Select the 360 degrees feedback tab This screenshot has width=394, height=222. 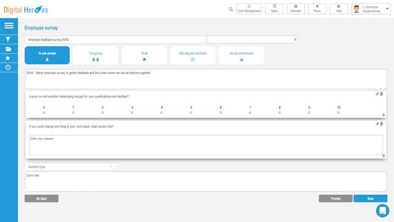tap(193, 55)
